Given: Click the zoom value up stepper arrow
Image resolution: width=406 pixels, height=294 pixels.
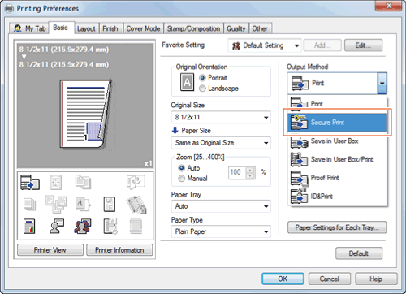Looking at the screenshot, I should coord(251,170).
